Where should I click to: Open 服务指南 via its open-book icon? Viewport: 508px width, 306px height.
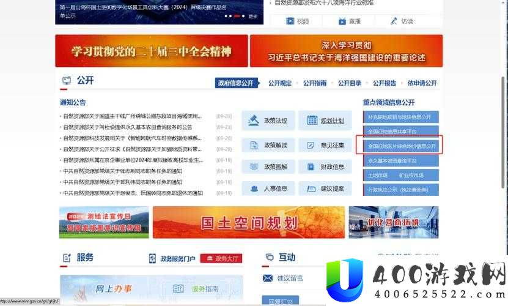click(x=178, y=288)
